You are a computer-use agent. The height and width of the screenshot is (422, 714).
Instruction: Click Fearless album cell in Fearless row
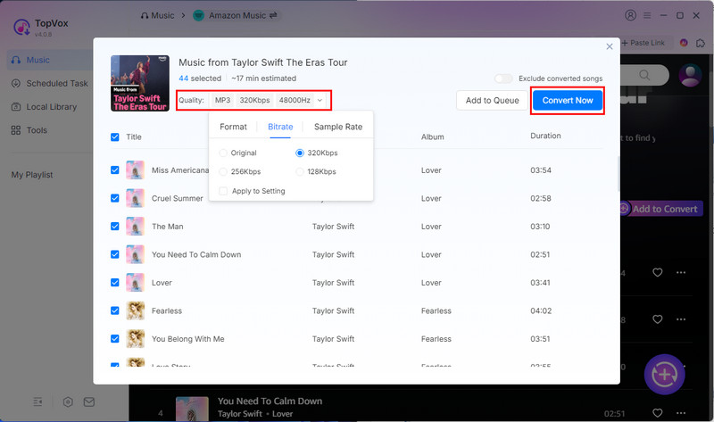(436, 310)
